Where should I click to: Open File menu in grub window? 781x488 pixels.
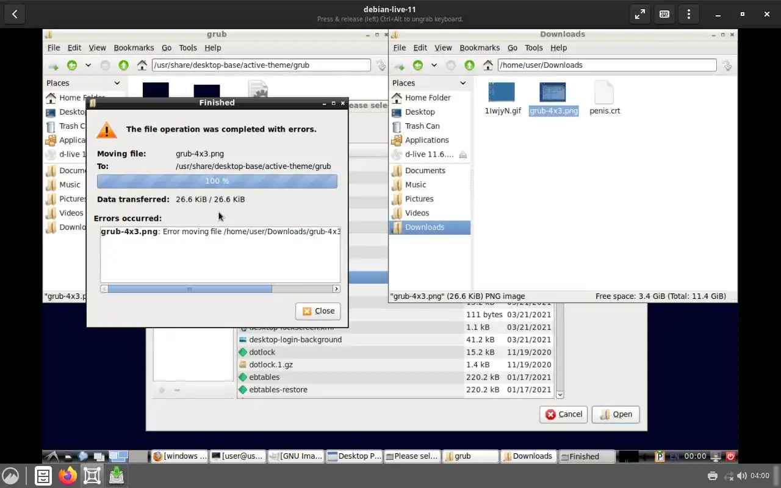(54, 48)
